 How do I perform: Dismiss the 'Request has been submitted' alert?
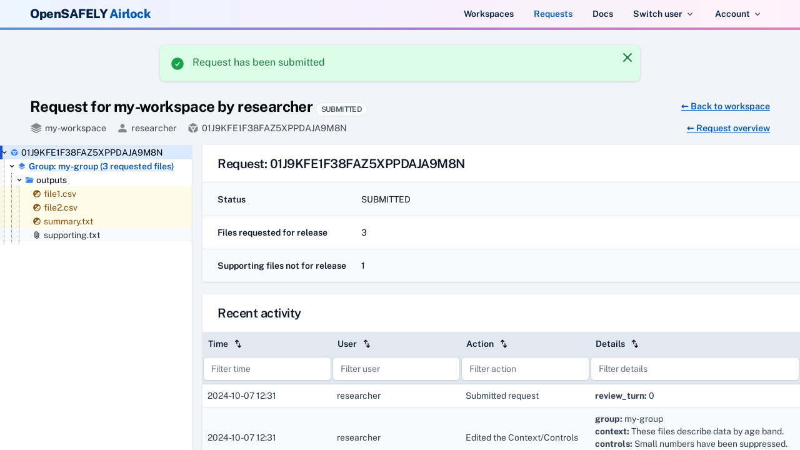tap(627, 57)
